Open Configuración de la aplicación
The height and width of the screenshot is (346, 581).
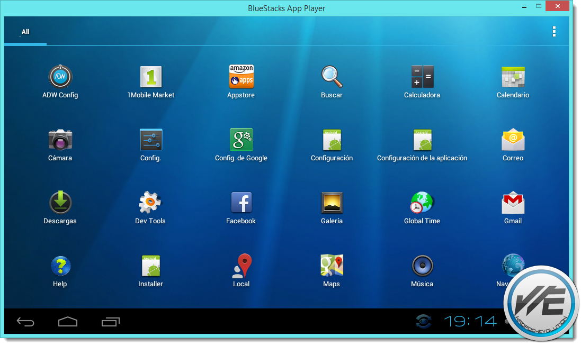pos(422,140)
